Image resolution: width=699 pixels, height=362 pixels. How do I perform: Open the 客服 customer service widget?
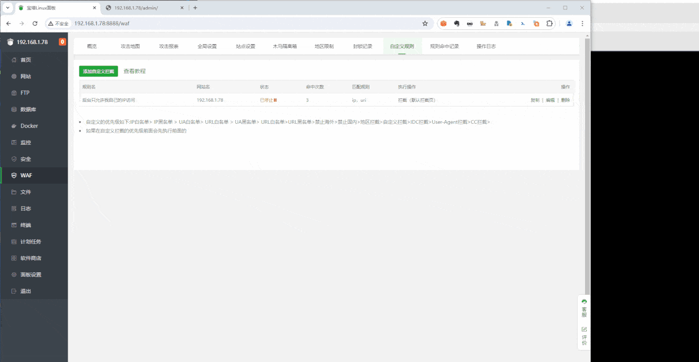[x=584, y=308]
